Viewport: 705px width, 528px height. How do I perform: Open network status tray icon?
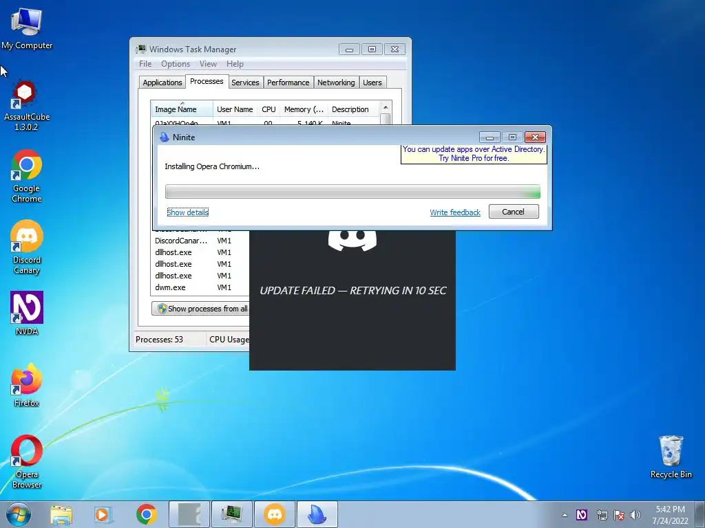click(602, 514)
